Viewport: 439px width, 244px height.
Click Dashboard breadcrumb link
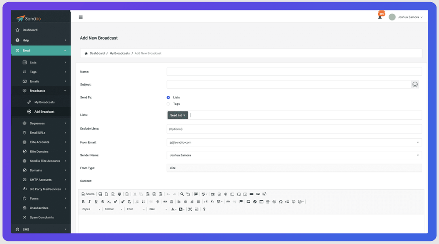tap(97, 53)
